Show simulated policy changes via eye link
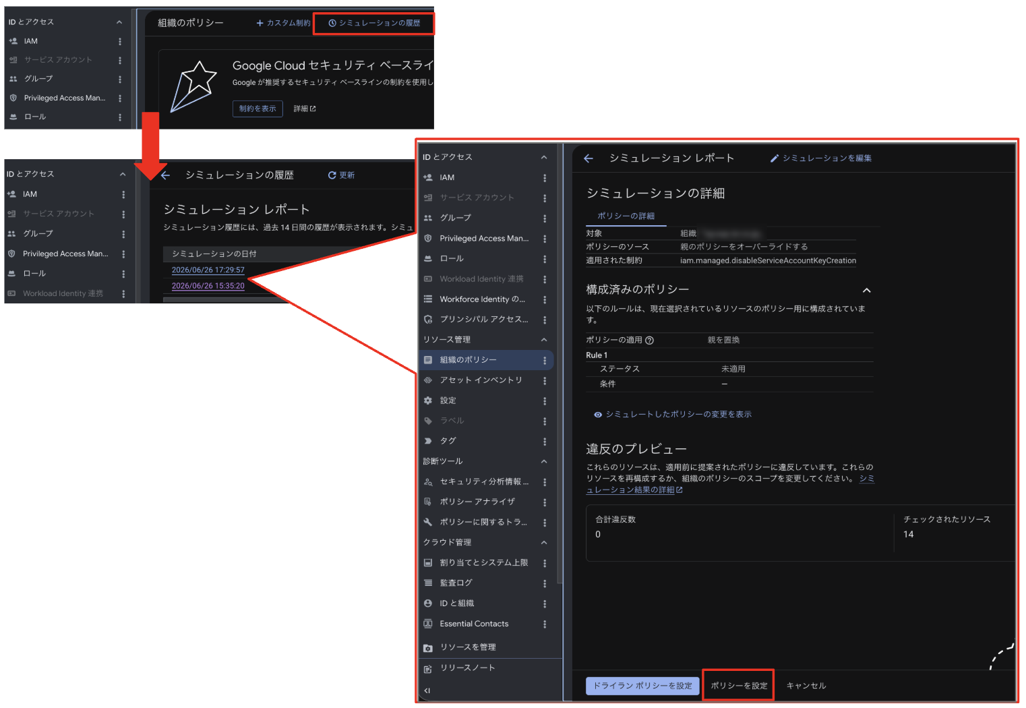This screenshot has width=1026, height=708. point(673,415)
